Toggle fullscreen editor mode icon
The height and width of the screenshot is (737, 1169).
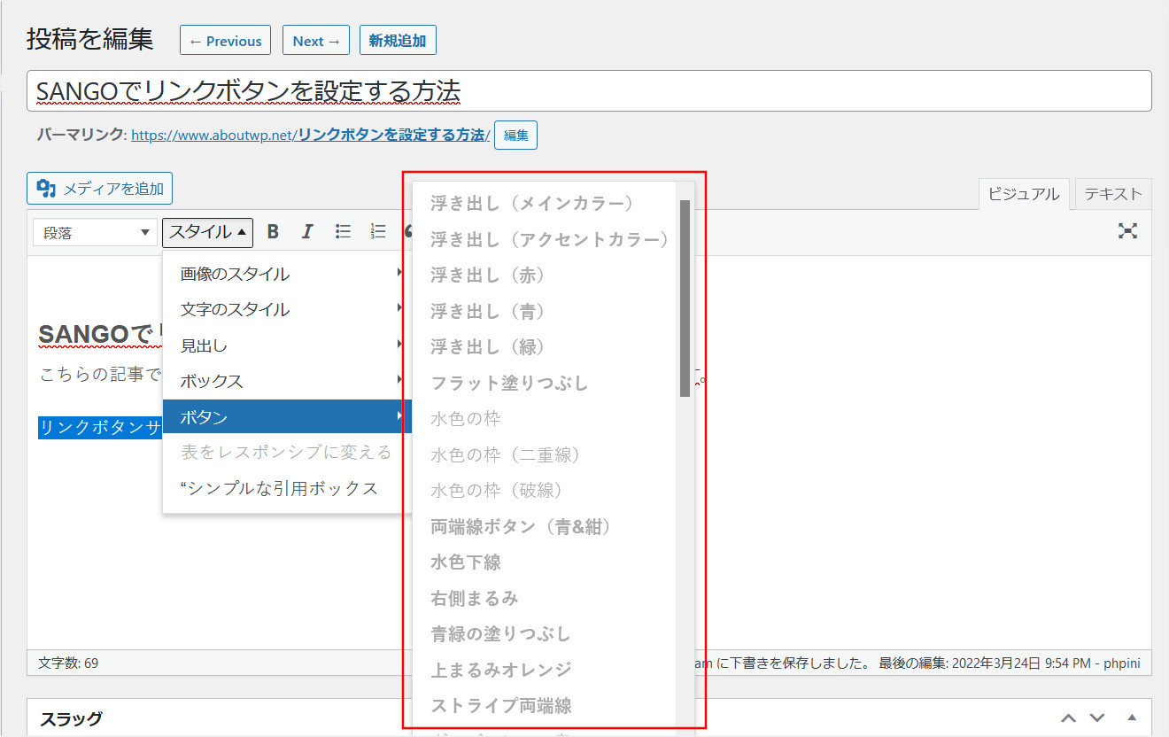click(x=1126, y=231)
